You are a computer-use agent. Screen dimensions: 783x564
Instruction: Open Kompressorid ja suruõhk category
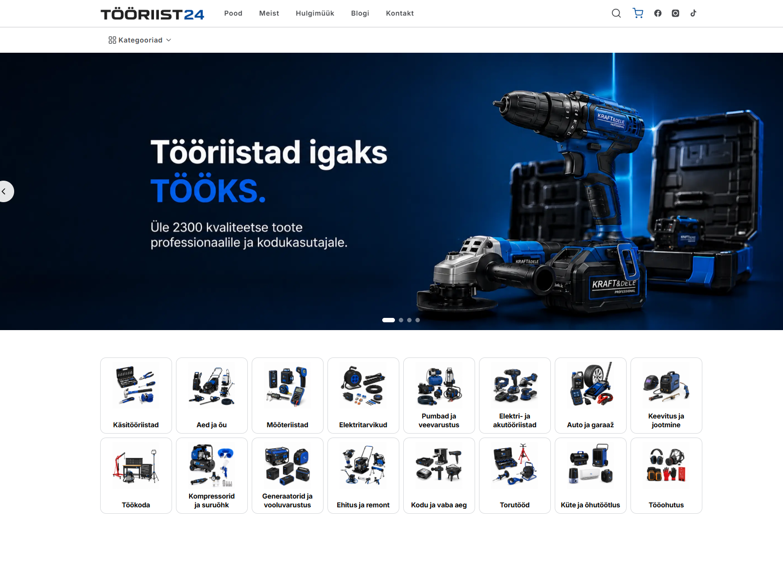pos(212,476)
